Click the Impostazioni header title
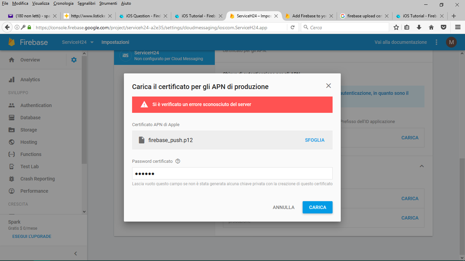Screen dimensions: 465x261 (x=115, y=42)
